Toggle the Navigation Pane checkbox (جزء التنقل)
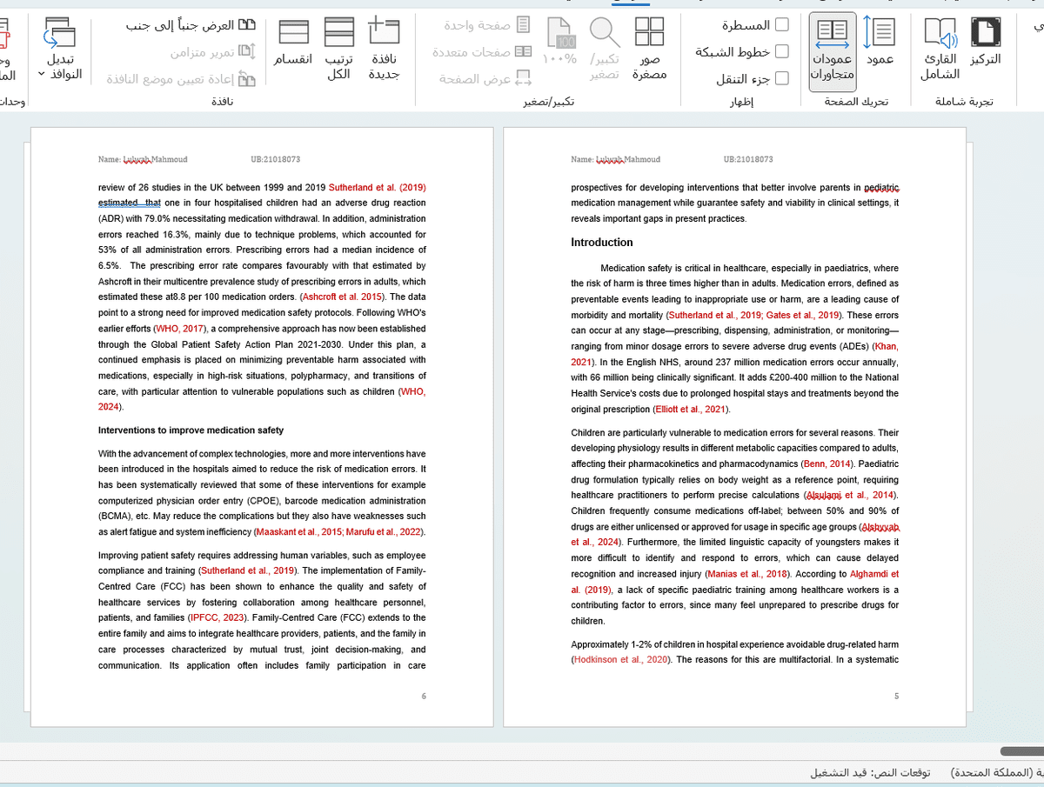The image size is (1044, 787). tap(781, 79)
